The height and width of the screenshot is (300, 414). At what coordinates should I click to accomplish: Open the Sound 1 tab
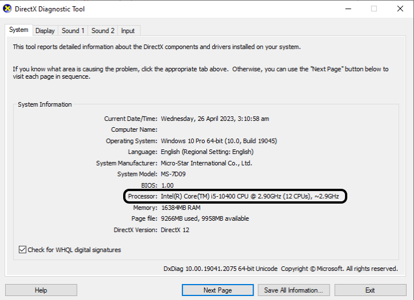(73, 31)
